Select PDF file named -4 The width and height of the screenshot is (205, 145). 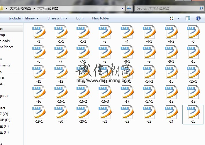(127, 34)
